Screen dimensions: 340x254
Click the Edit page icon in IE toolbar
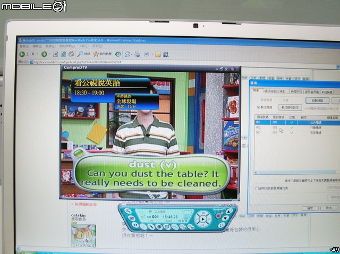[147, 54]
